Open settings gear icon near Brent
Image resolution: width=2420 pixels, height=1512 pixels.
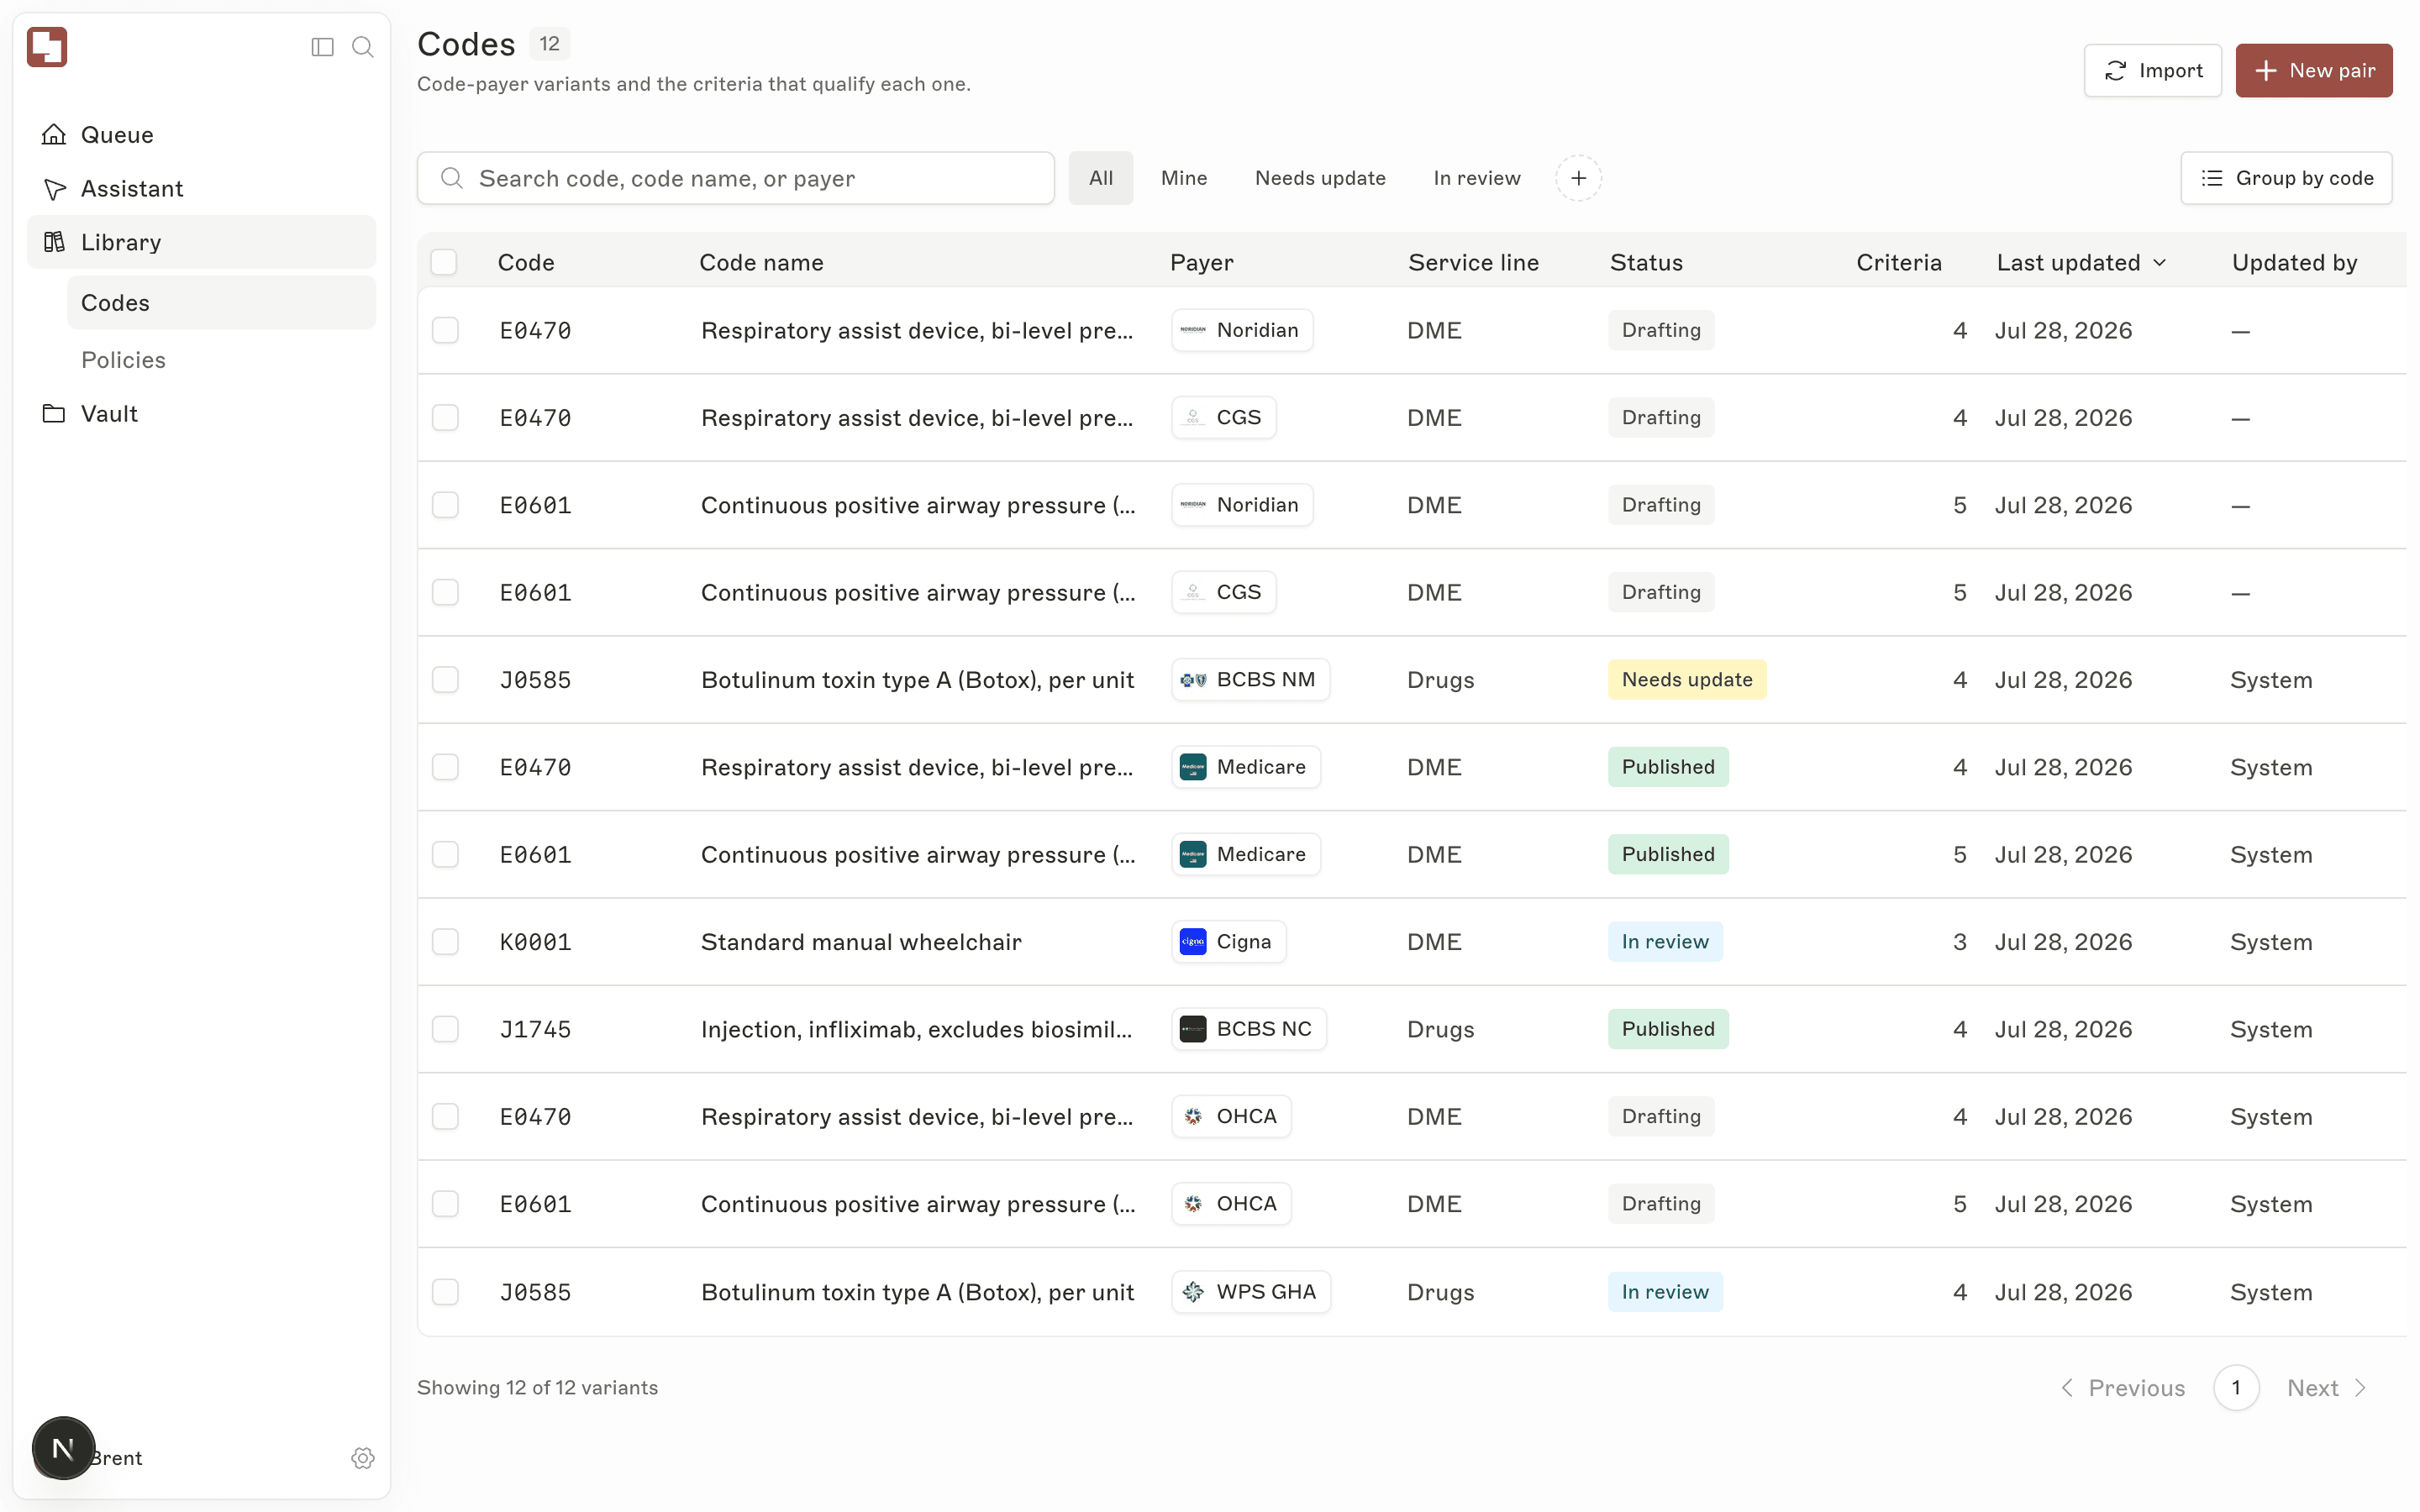[363, 1458]
